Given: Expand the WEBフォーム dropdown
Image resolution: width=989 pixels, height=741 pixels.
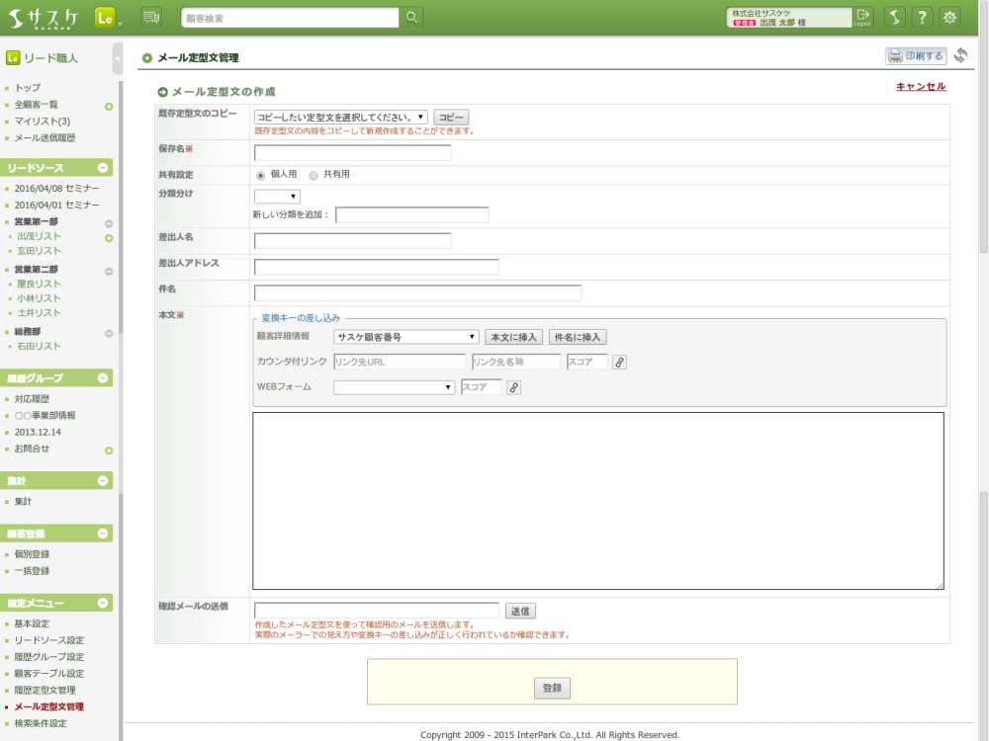Looking at the screenshot, I should (395, 387).
